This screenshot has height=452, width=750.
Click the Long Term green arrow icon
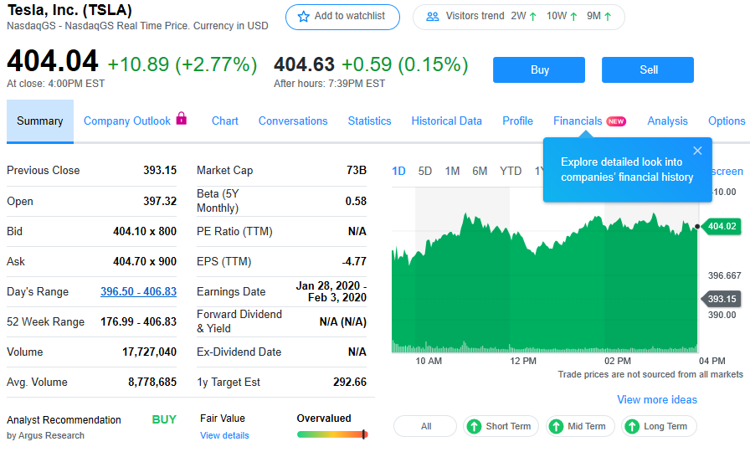[632, 426]
